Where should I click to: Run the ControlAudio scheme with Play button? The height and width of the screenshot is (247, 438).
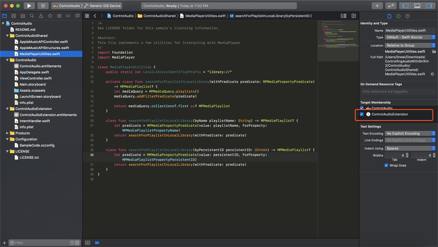point(29,6)
